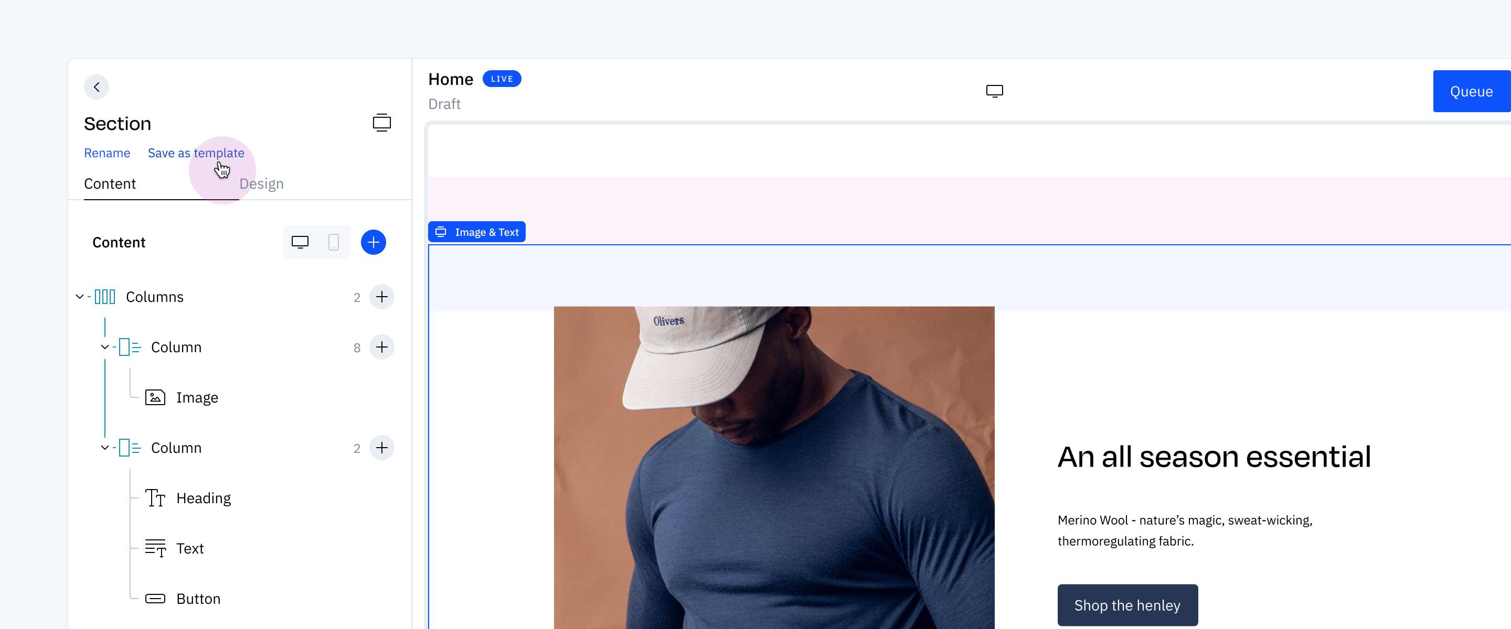1511x629 pixels.
Task: Click the second Column layout icon
Action: click(x=130, y=448)
